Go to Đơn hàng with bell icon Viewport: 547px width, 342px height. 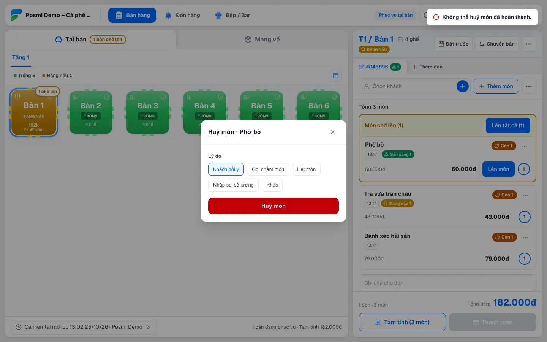(183, 15)
